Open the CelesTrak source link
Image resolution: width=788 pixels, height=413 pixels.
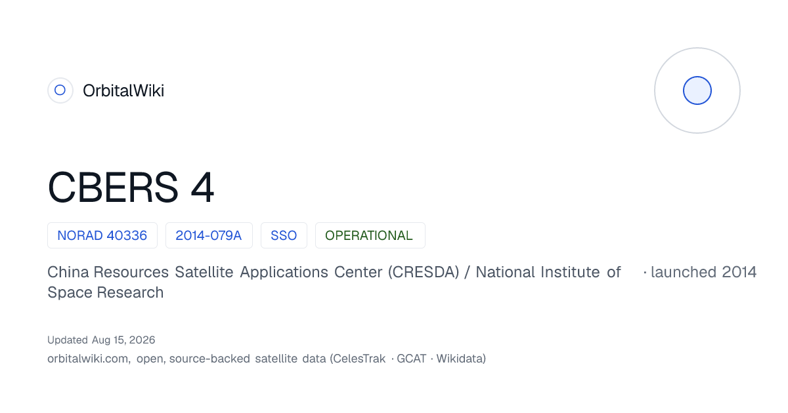point(360,359)
